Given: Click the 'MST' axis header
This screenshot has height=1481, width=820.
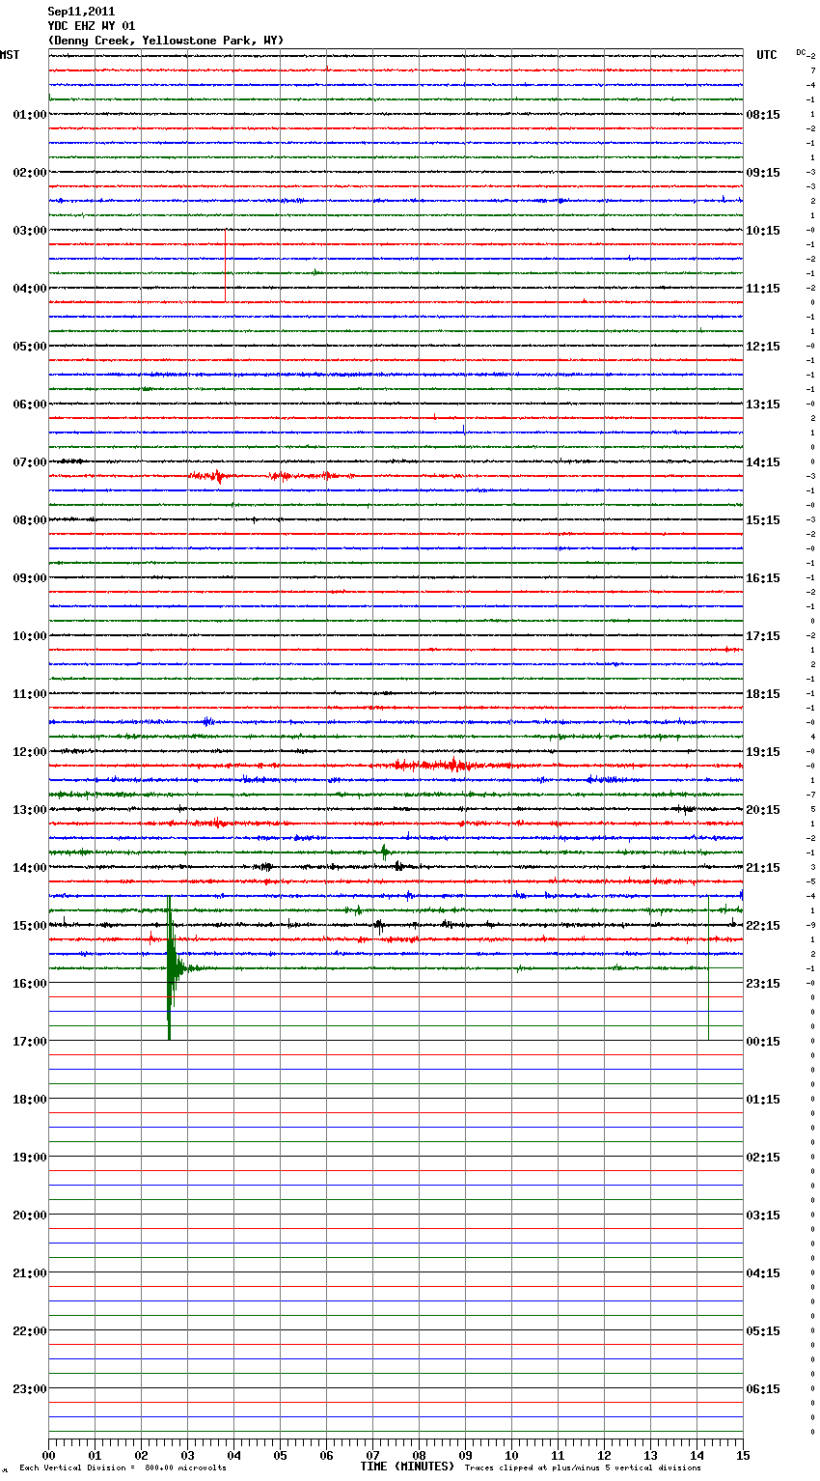Looking at the screenshot, I should pos(10,55).
